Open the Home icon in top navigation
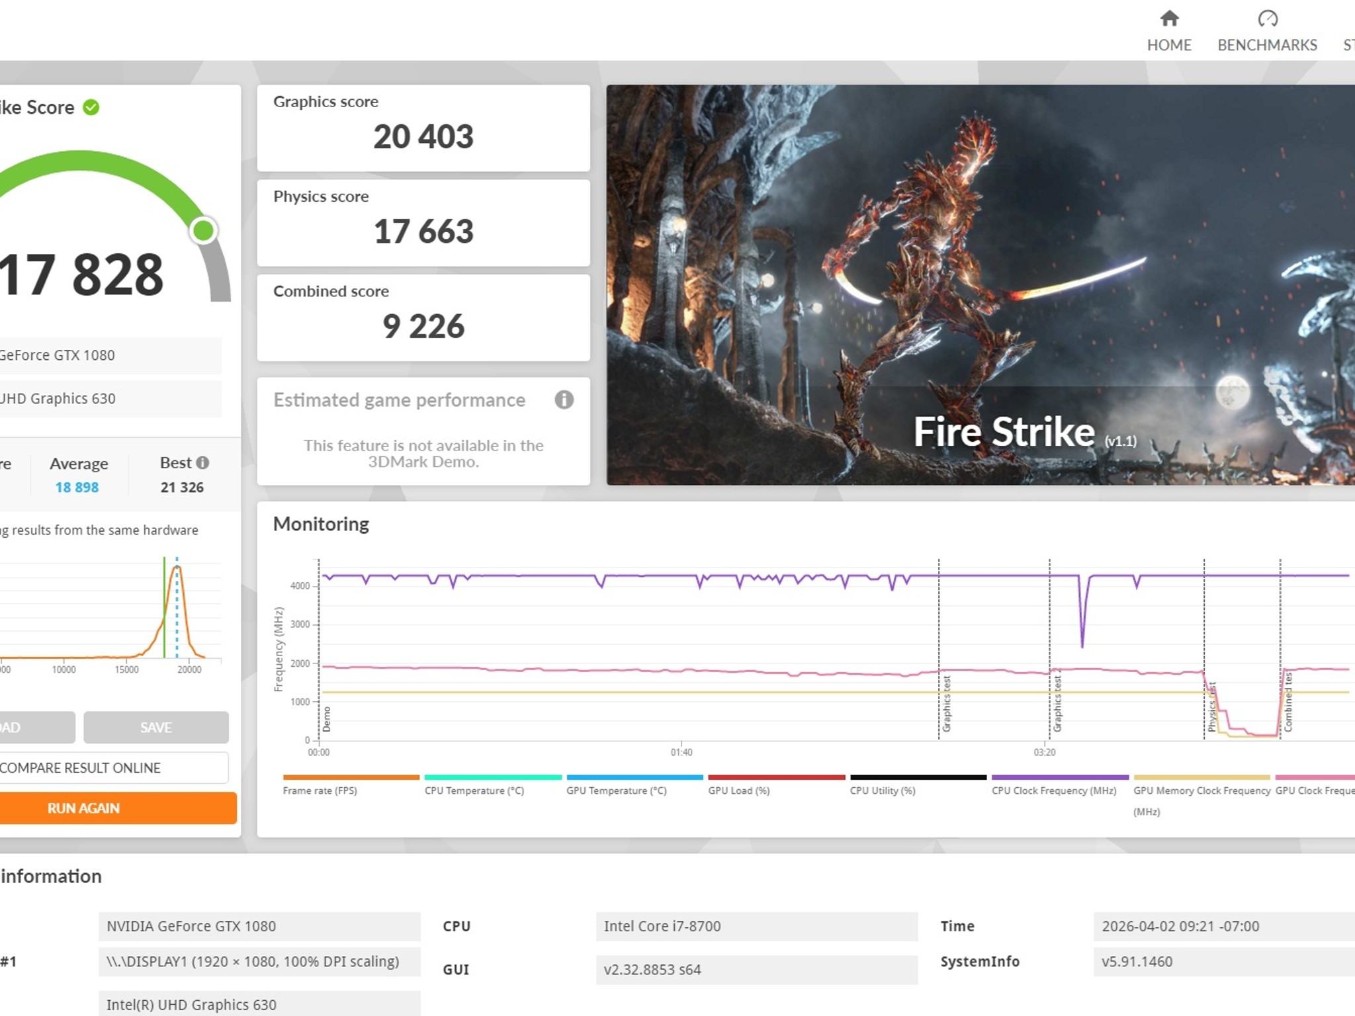 click(x=1169, y=18)
